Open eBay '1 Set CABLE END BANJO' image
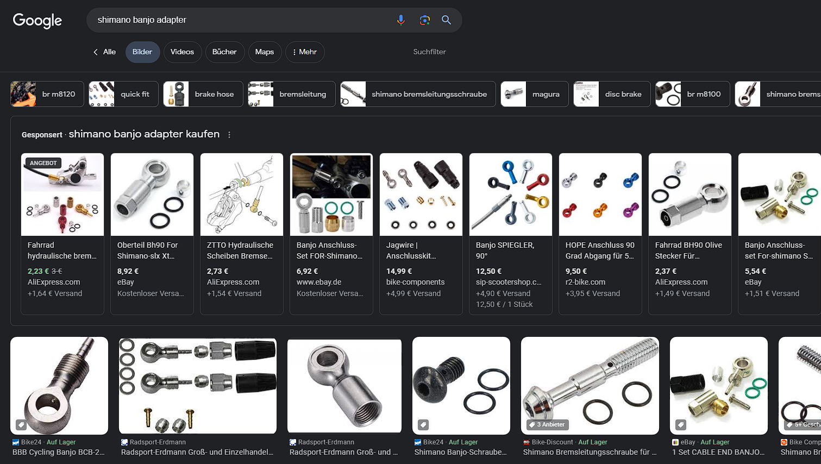 point(719,386)
